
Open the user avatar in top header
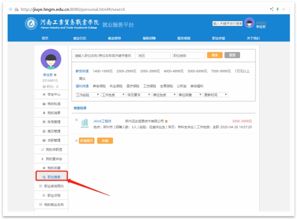[x=249, y=23]
